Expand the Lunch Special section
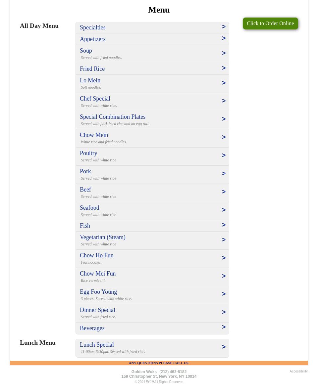The height and width of the screenshot is (391, 318). click(152, 348)
